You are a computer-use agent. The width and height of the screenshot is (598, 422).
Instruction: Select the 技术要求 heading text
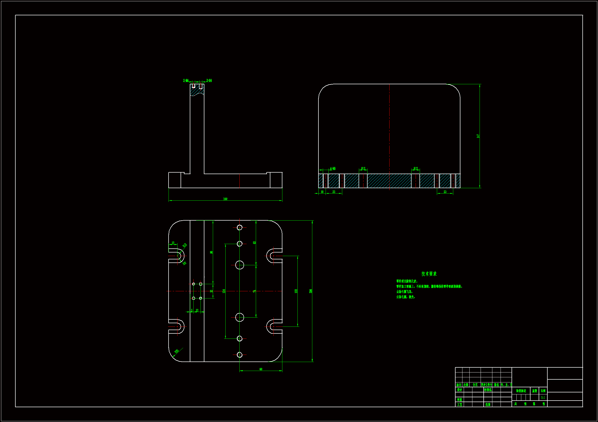[429, 274]
